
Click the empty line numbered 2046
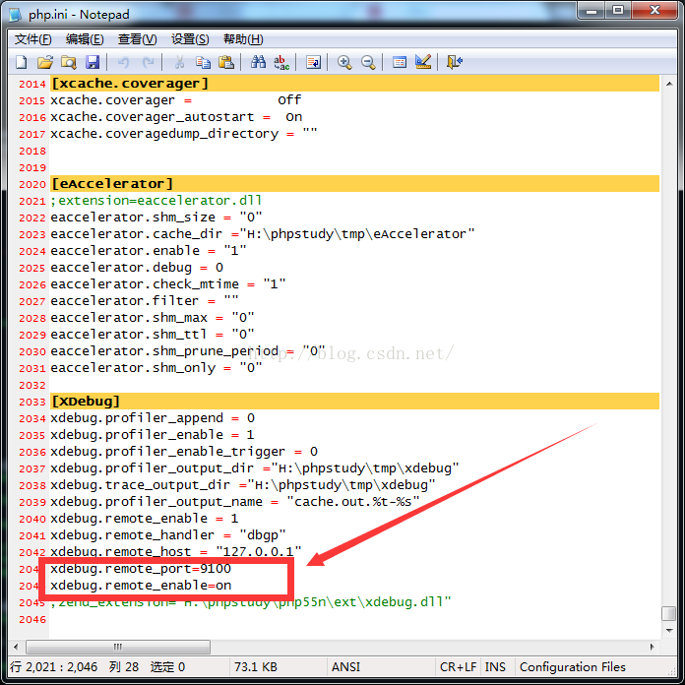[x=354, y=619]
